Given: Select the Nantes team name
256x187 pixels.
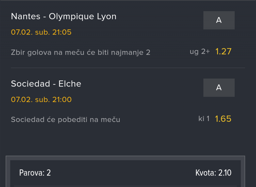Looking at the screenshot, I should [26, 17].
